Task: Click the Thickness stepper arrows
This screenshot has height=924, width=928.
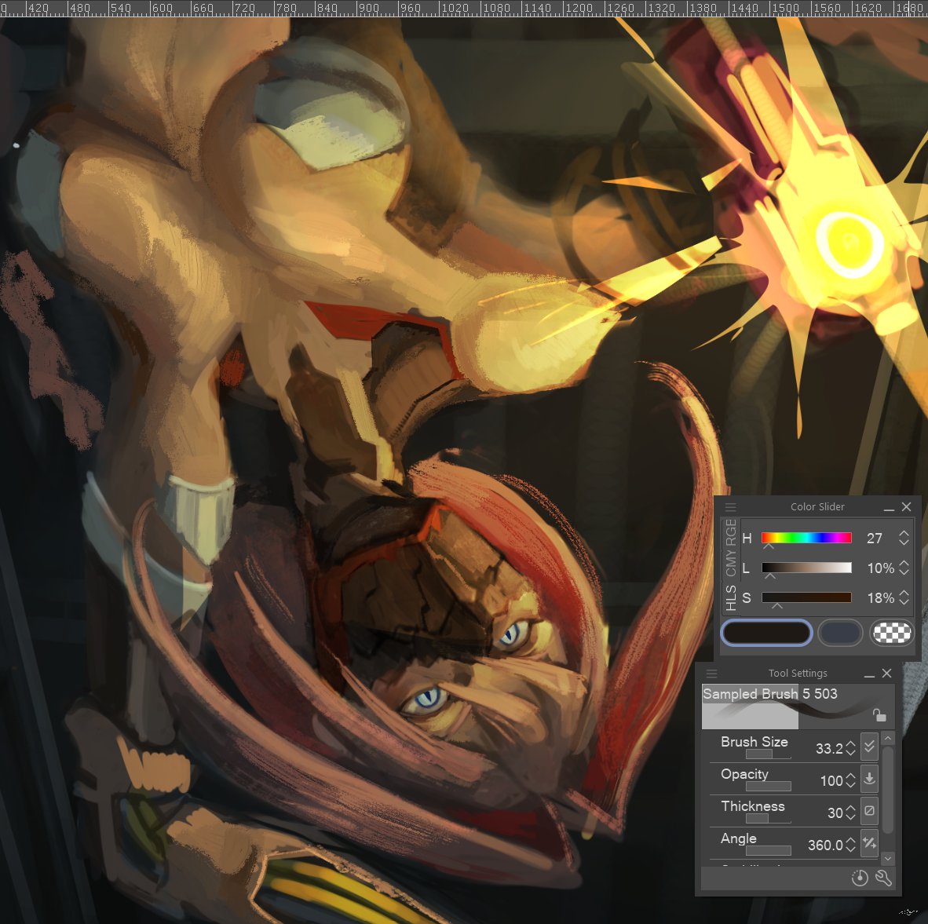Action: pyautogui.click(x=850, y=812)
